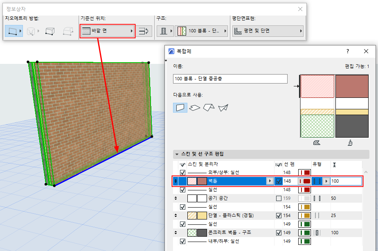Use composite with slabs icon
The width and height of the screenshot is (378, 251).
click(x=195, y=108)
